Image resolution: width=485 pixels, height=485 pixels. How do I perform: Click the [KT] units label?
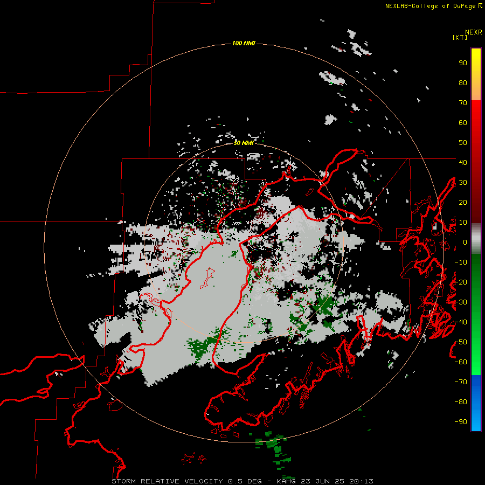point(460,37)
